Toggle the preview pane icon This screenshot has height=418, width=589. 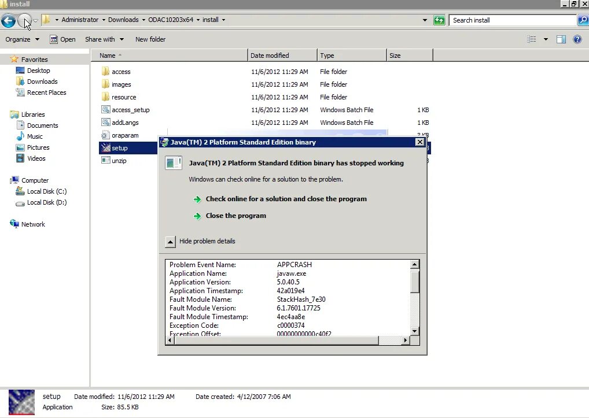click(561, 39)
